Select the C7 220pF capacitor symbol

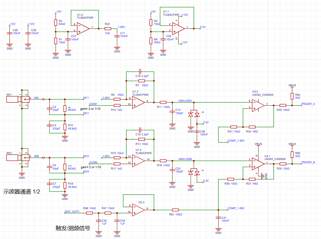click(49, 184)
